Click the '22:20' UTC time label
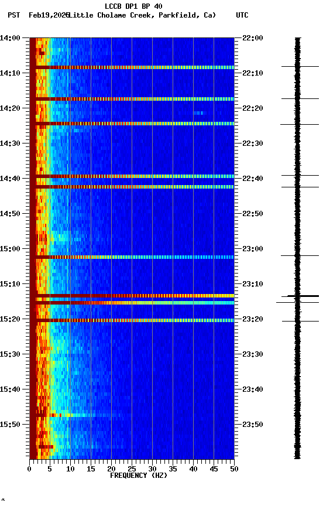323x506 pixels. 253,108
